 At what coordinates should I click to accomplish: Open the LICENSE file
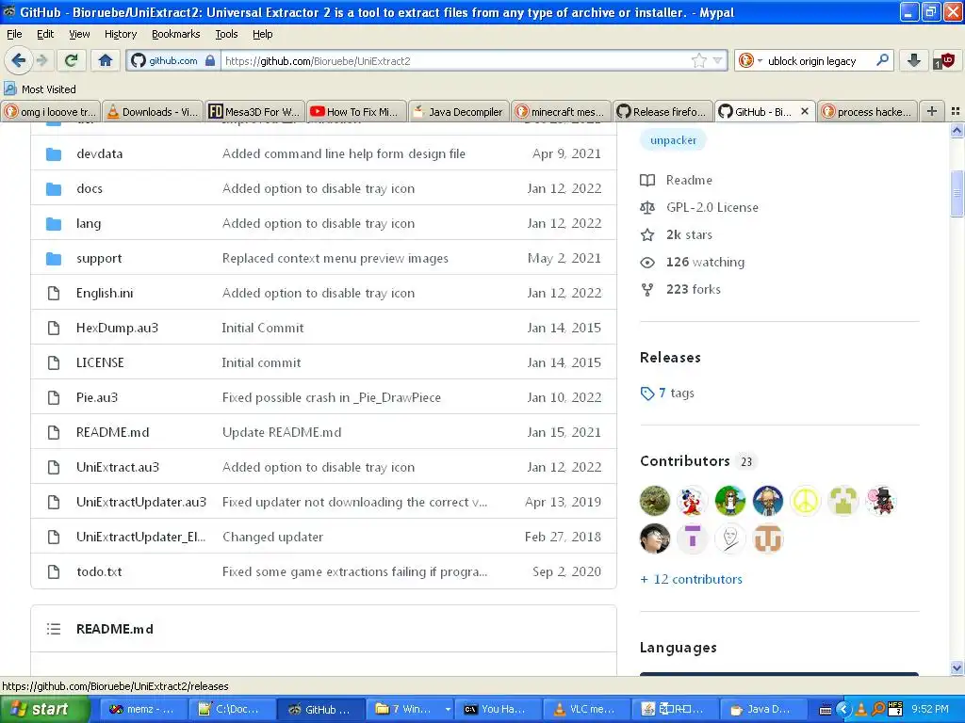coord(100,362)
